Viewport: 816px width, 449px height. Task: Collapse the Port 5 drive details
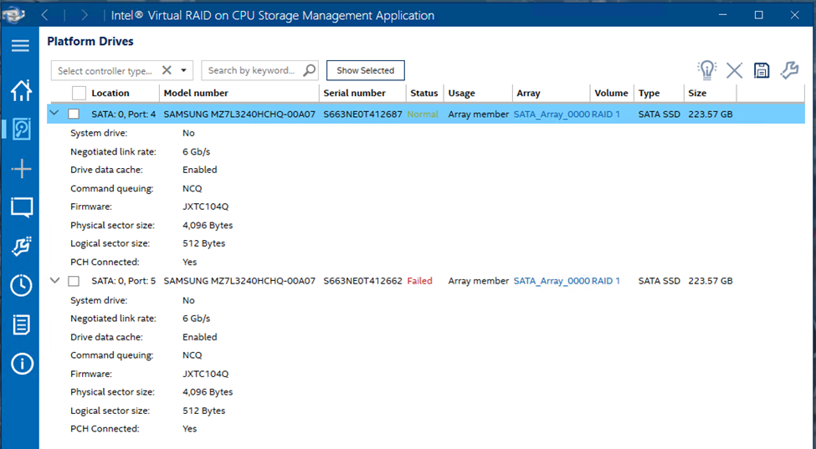tap(54, 280)
